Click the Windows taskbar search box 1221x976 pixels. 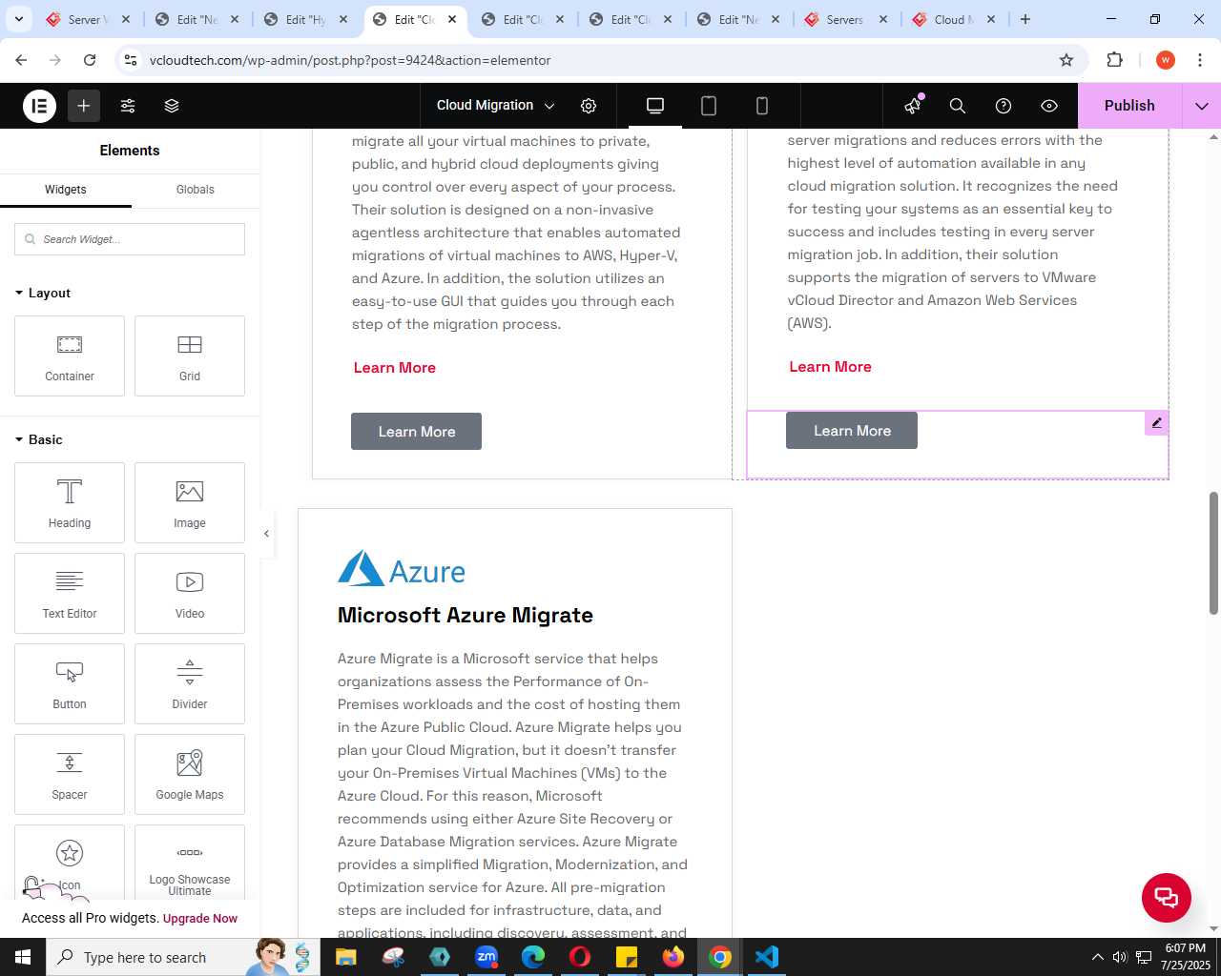click(x=181, y=957)
